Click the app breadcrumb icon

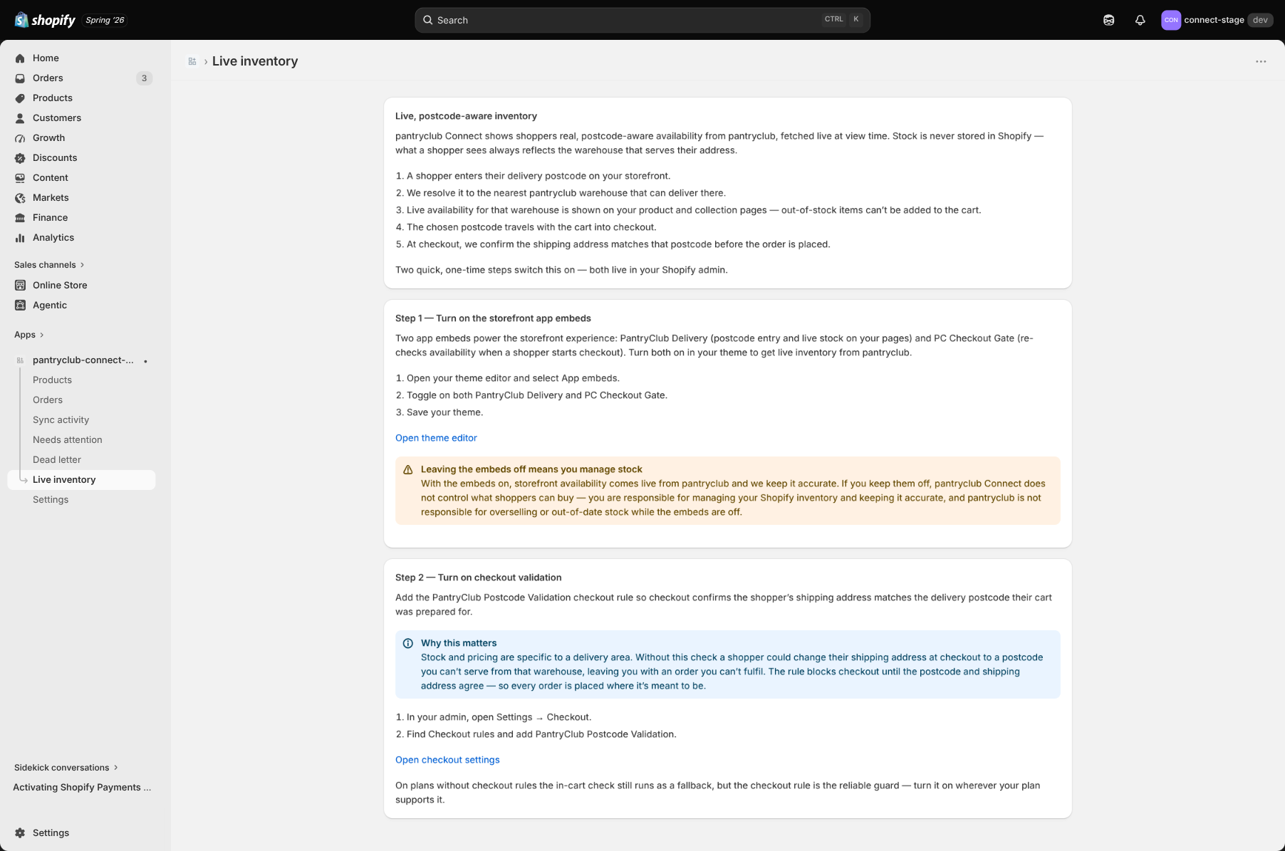[192, 61]
